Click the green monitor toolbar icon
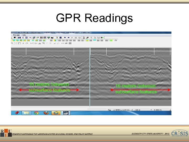The image size is (189, 142). (x=49, y=38)
